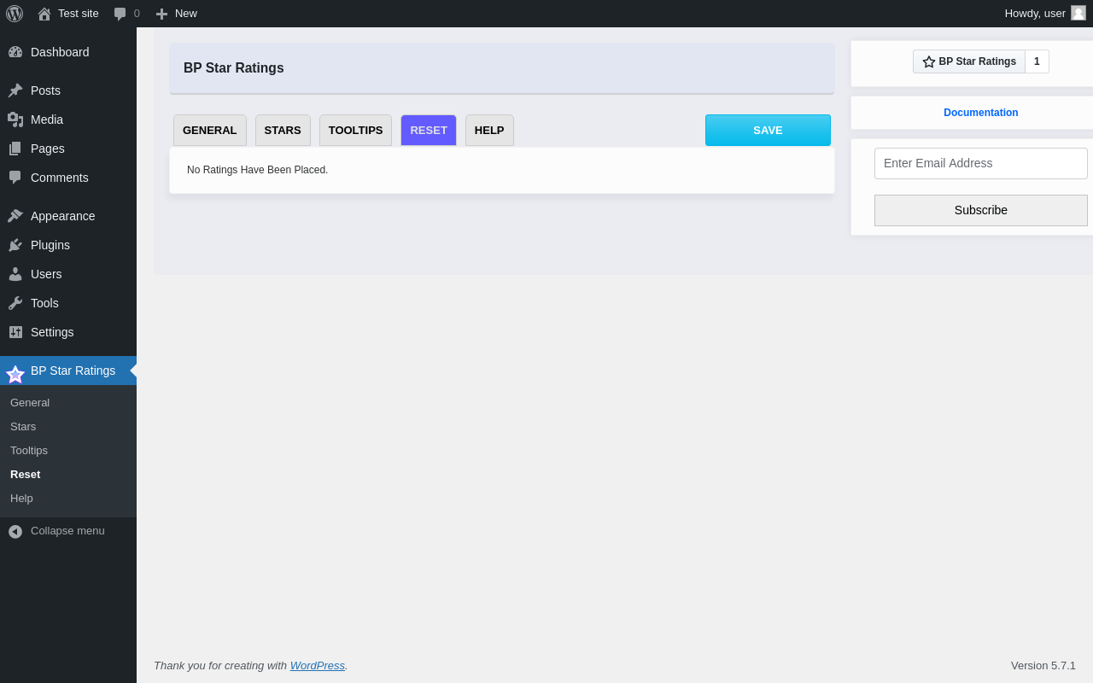Viewport: 1093px width, 683px height.
Task: Open Tools in the sidebar menu
Action: (68, 303)
